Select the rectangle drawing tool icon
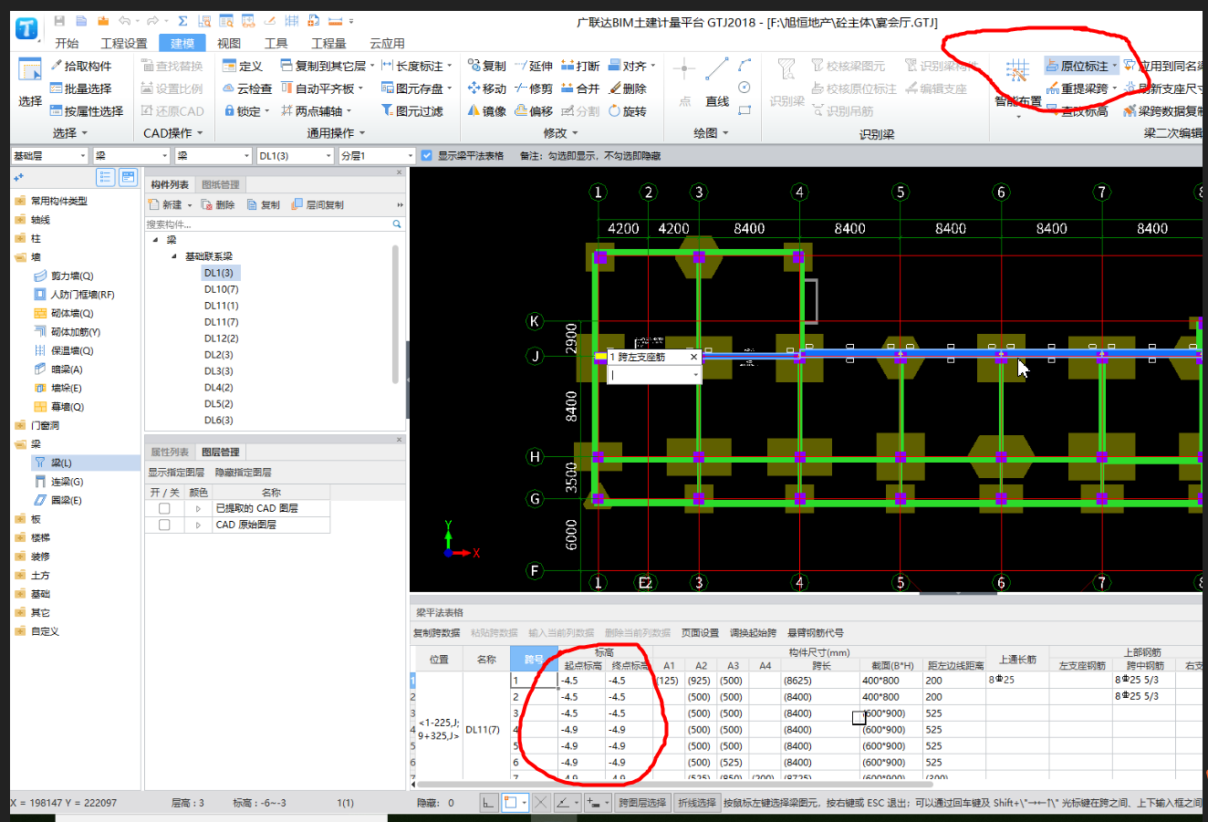The width and height of the screenshot is (1208, 822). (745, 110)
